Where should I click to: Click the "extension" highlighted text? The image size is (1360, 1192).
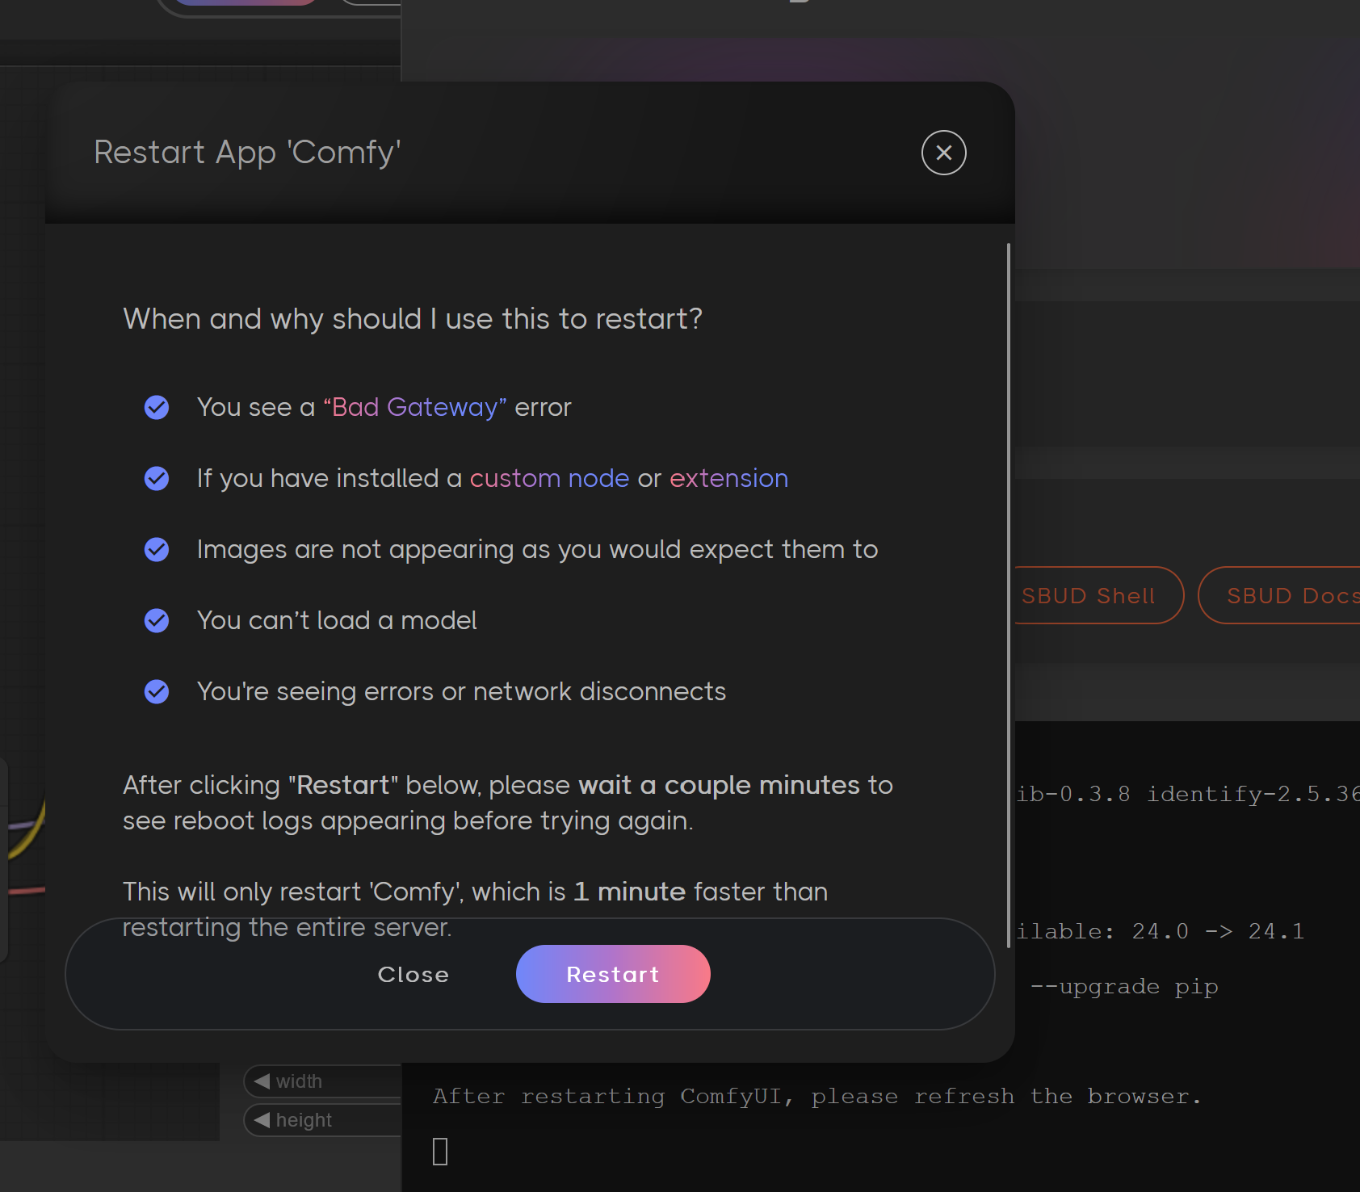(728, 478)
